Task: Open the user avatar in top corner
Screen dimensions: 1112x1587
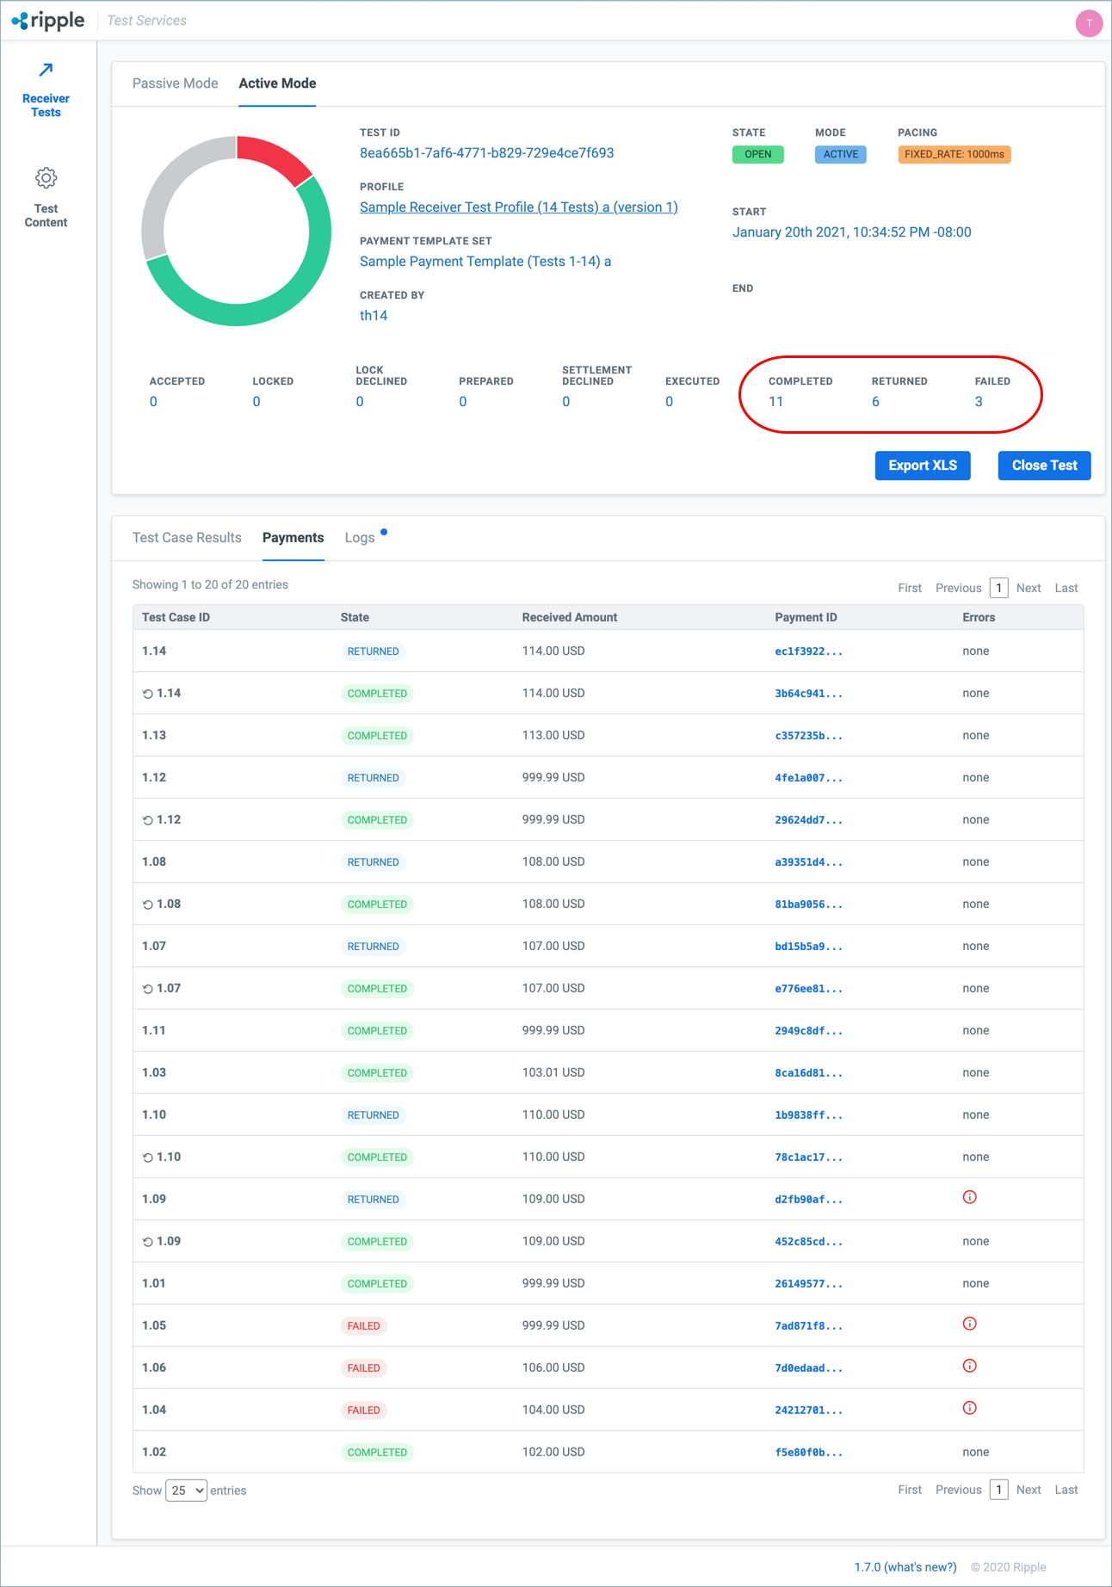Action: click(1089, 23)
